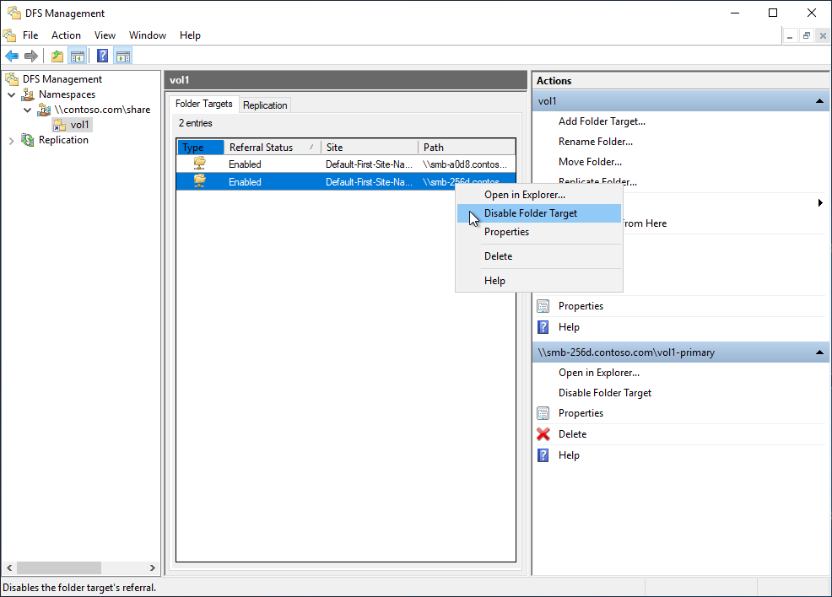
Task: Click Enabled status of the smb-a0d8 row
Action: coord(245,164)
